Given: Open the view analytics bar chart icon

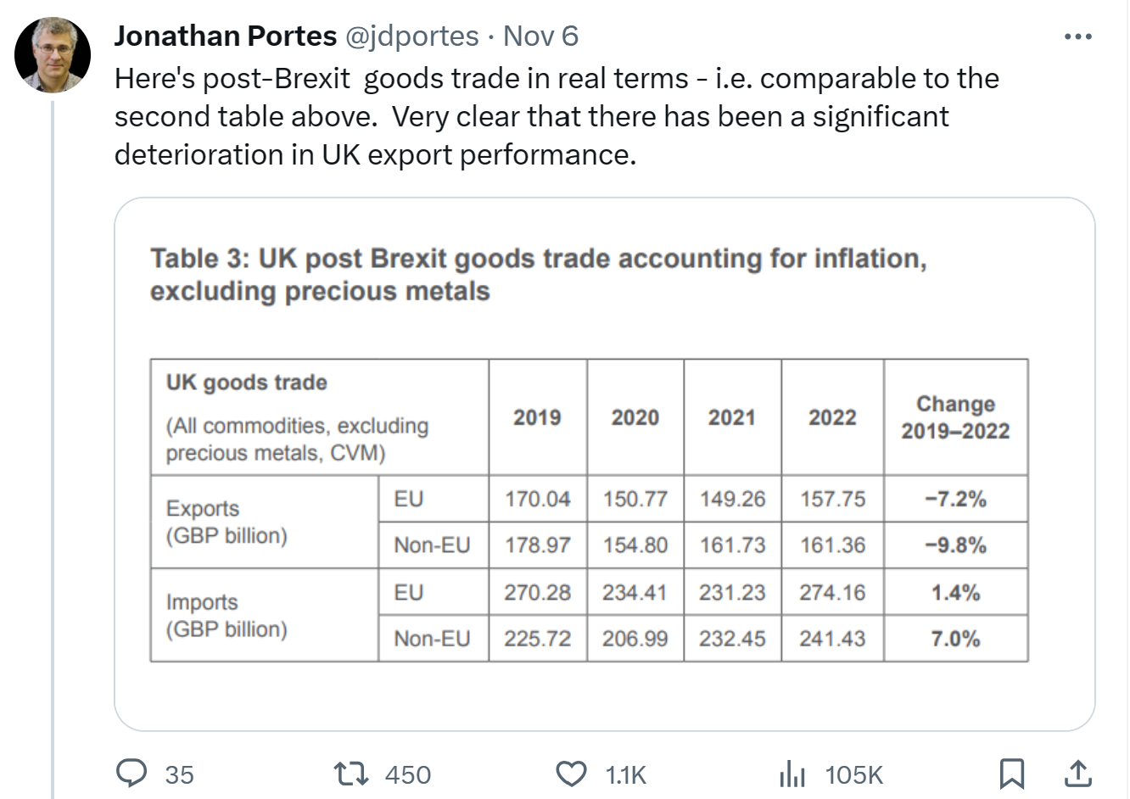Looking at the screenshot, I should point(792,774).
